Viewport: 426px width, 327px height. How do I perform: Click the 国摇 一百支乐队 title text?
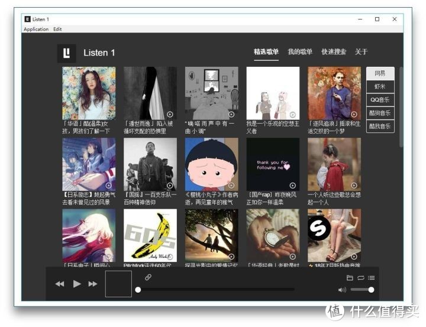pos(150,199)
